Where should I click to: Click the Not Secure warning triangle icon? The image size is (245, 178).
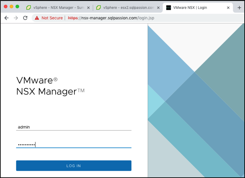click(37, 18)
